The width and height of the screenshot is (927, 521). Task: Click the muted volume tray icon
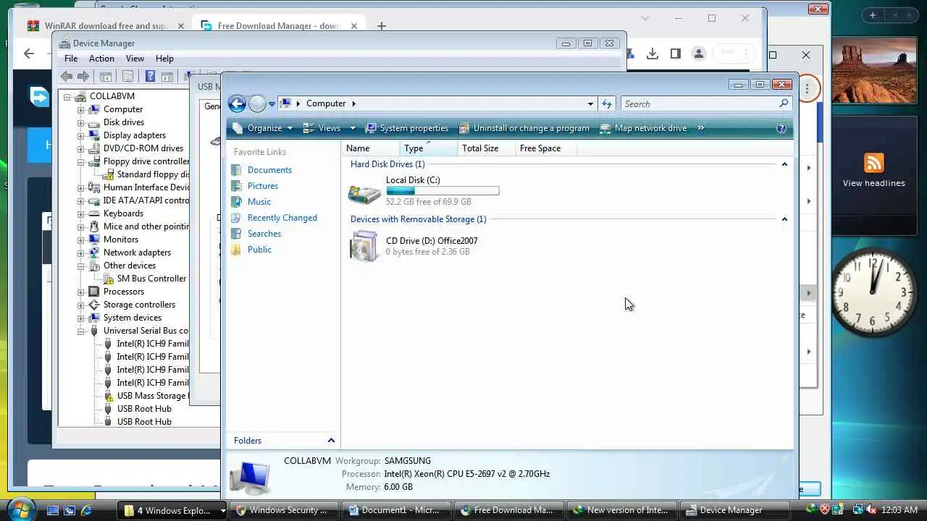click(873, 509)
